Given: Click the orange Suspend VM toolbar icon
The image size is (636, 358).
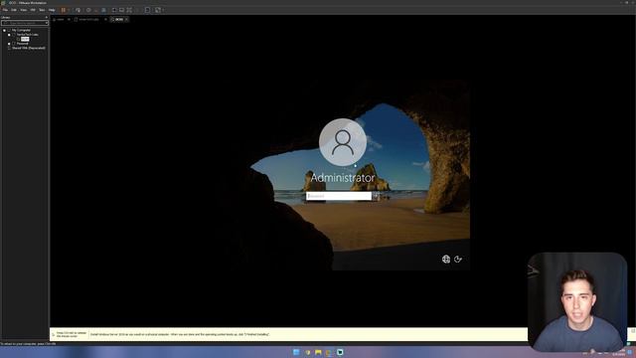Looking at the screenshot, I should tap(64, 10).
